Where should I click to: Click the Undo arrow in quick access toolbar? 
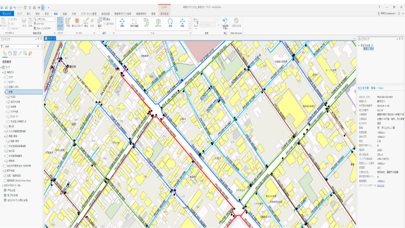click(15, 8)
